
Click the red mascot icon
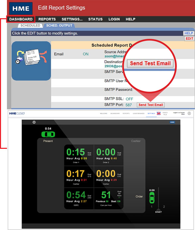(x=159, y=113)
